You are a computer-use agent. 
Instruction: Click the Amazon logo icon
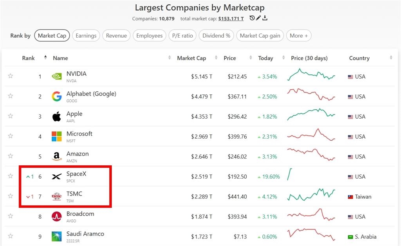point(56,156)
